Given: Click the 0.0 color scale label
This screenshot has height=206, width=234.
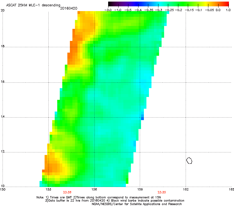Looking at the screenshot, I should [x=218, y=10].
